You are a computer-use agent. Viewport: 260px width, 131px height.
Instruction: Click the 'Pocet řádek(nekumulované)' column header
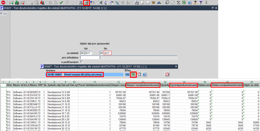(x=95, y=85)
